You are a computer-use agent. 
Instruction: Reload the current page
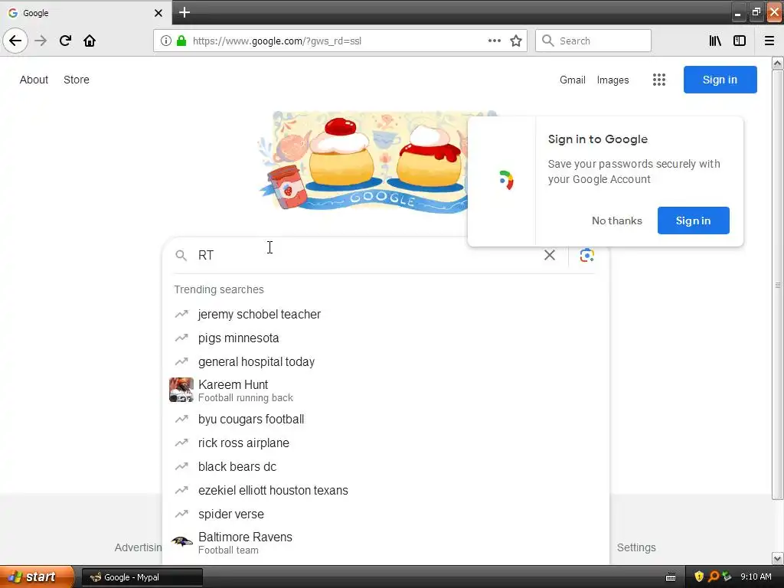point(65,41)
